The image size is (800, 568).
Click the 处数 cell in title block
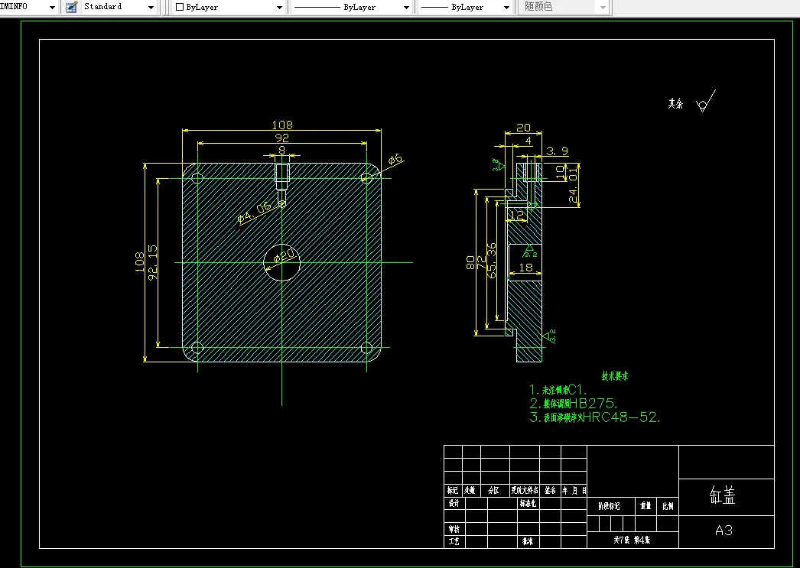[470, 491]
